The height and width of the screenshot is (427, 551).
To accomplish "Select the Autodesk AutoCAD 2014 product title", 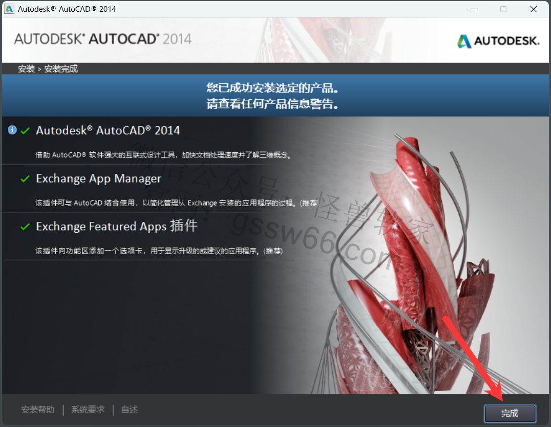I will pyautogui.click(x=108, y=130).
